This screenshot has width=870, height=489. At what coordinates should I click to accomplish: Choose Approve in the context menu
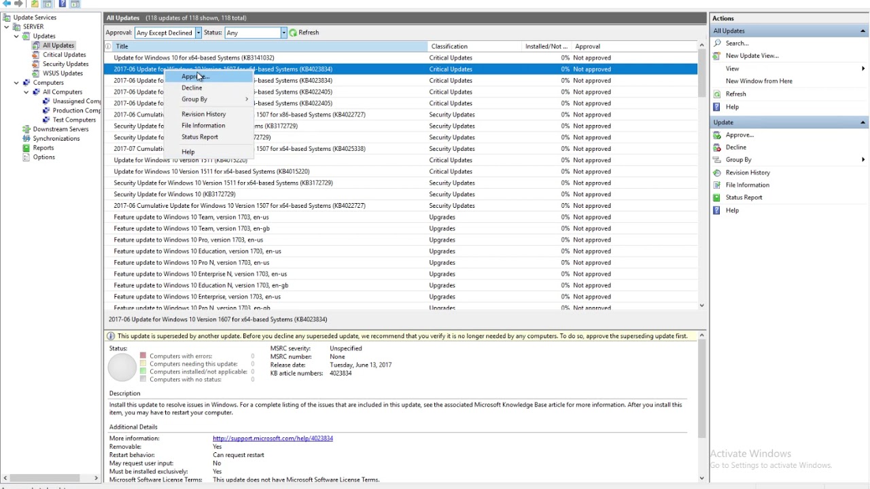coord(208,76)
